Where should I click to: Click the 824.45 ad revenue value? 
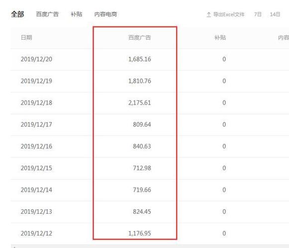coord(142,212)
